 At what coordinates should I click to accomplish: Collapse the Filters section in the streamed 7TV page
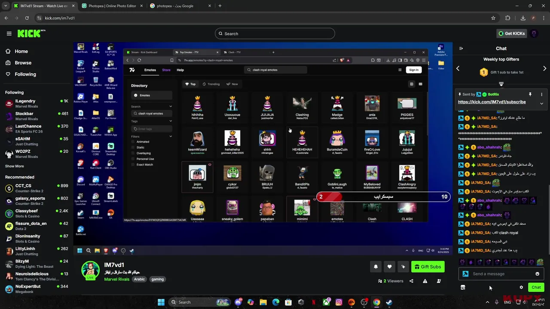(x=171, y=136)
